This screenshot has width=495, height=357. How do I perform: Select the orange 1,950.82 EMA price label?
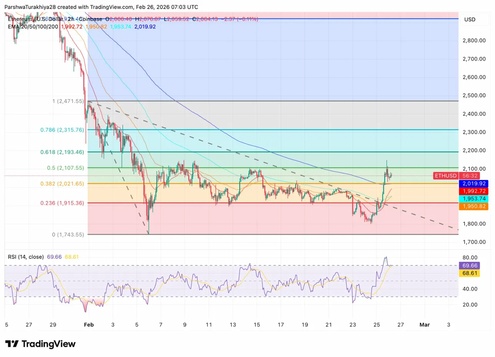click(473, 206)
